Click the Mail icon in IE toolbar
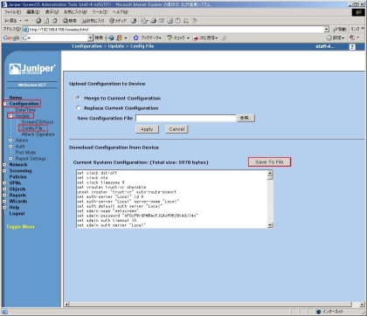The width and height of the screenshot is (367, 316). point(144,21)
